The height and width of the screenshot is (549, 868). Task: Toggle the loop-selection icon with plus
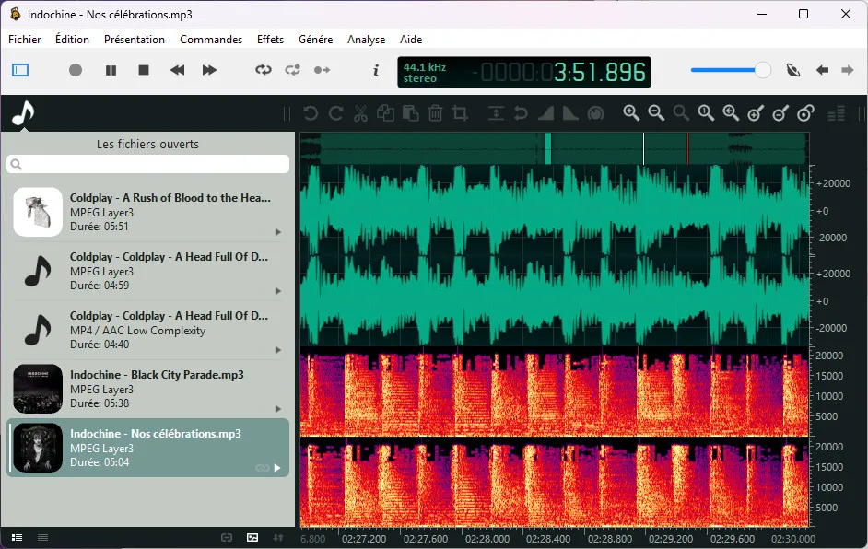click(292, 70)
